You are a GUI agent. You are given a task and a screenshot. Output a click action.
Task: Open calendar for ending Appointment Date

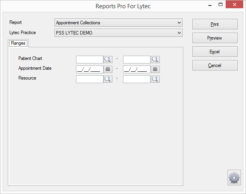point(155,69)
